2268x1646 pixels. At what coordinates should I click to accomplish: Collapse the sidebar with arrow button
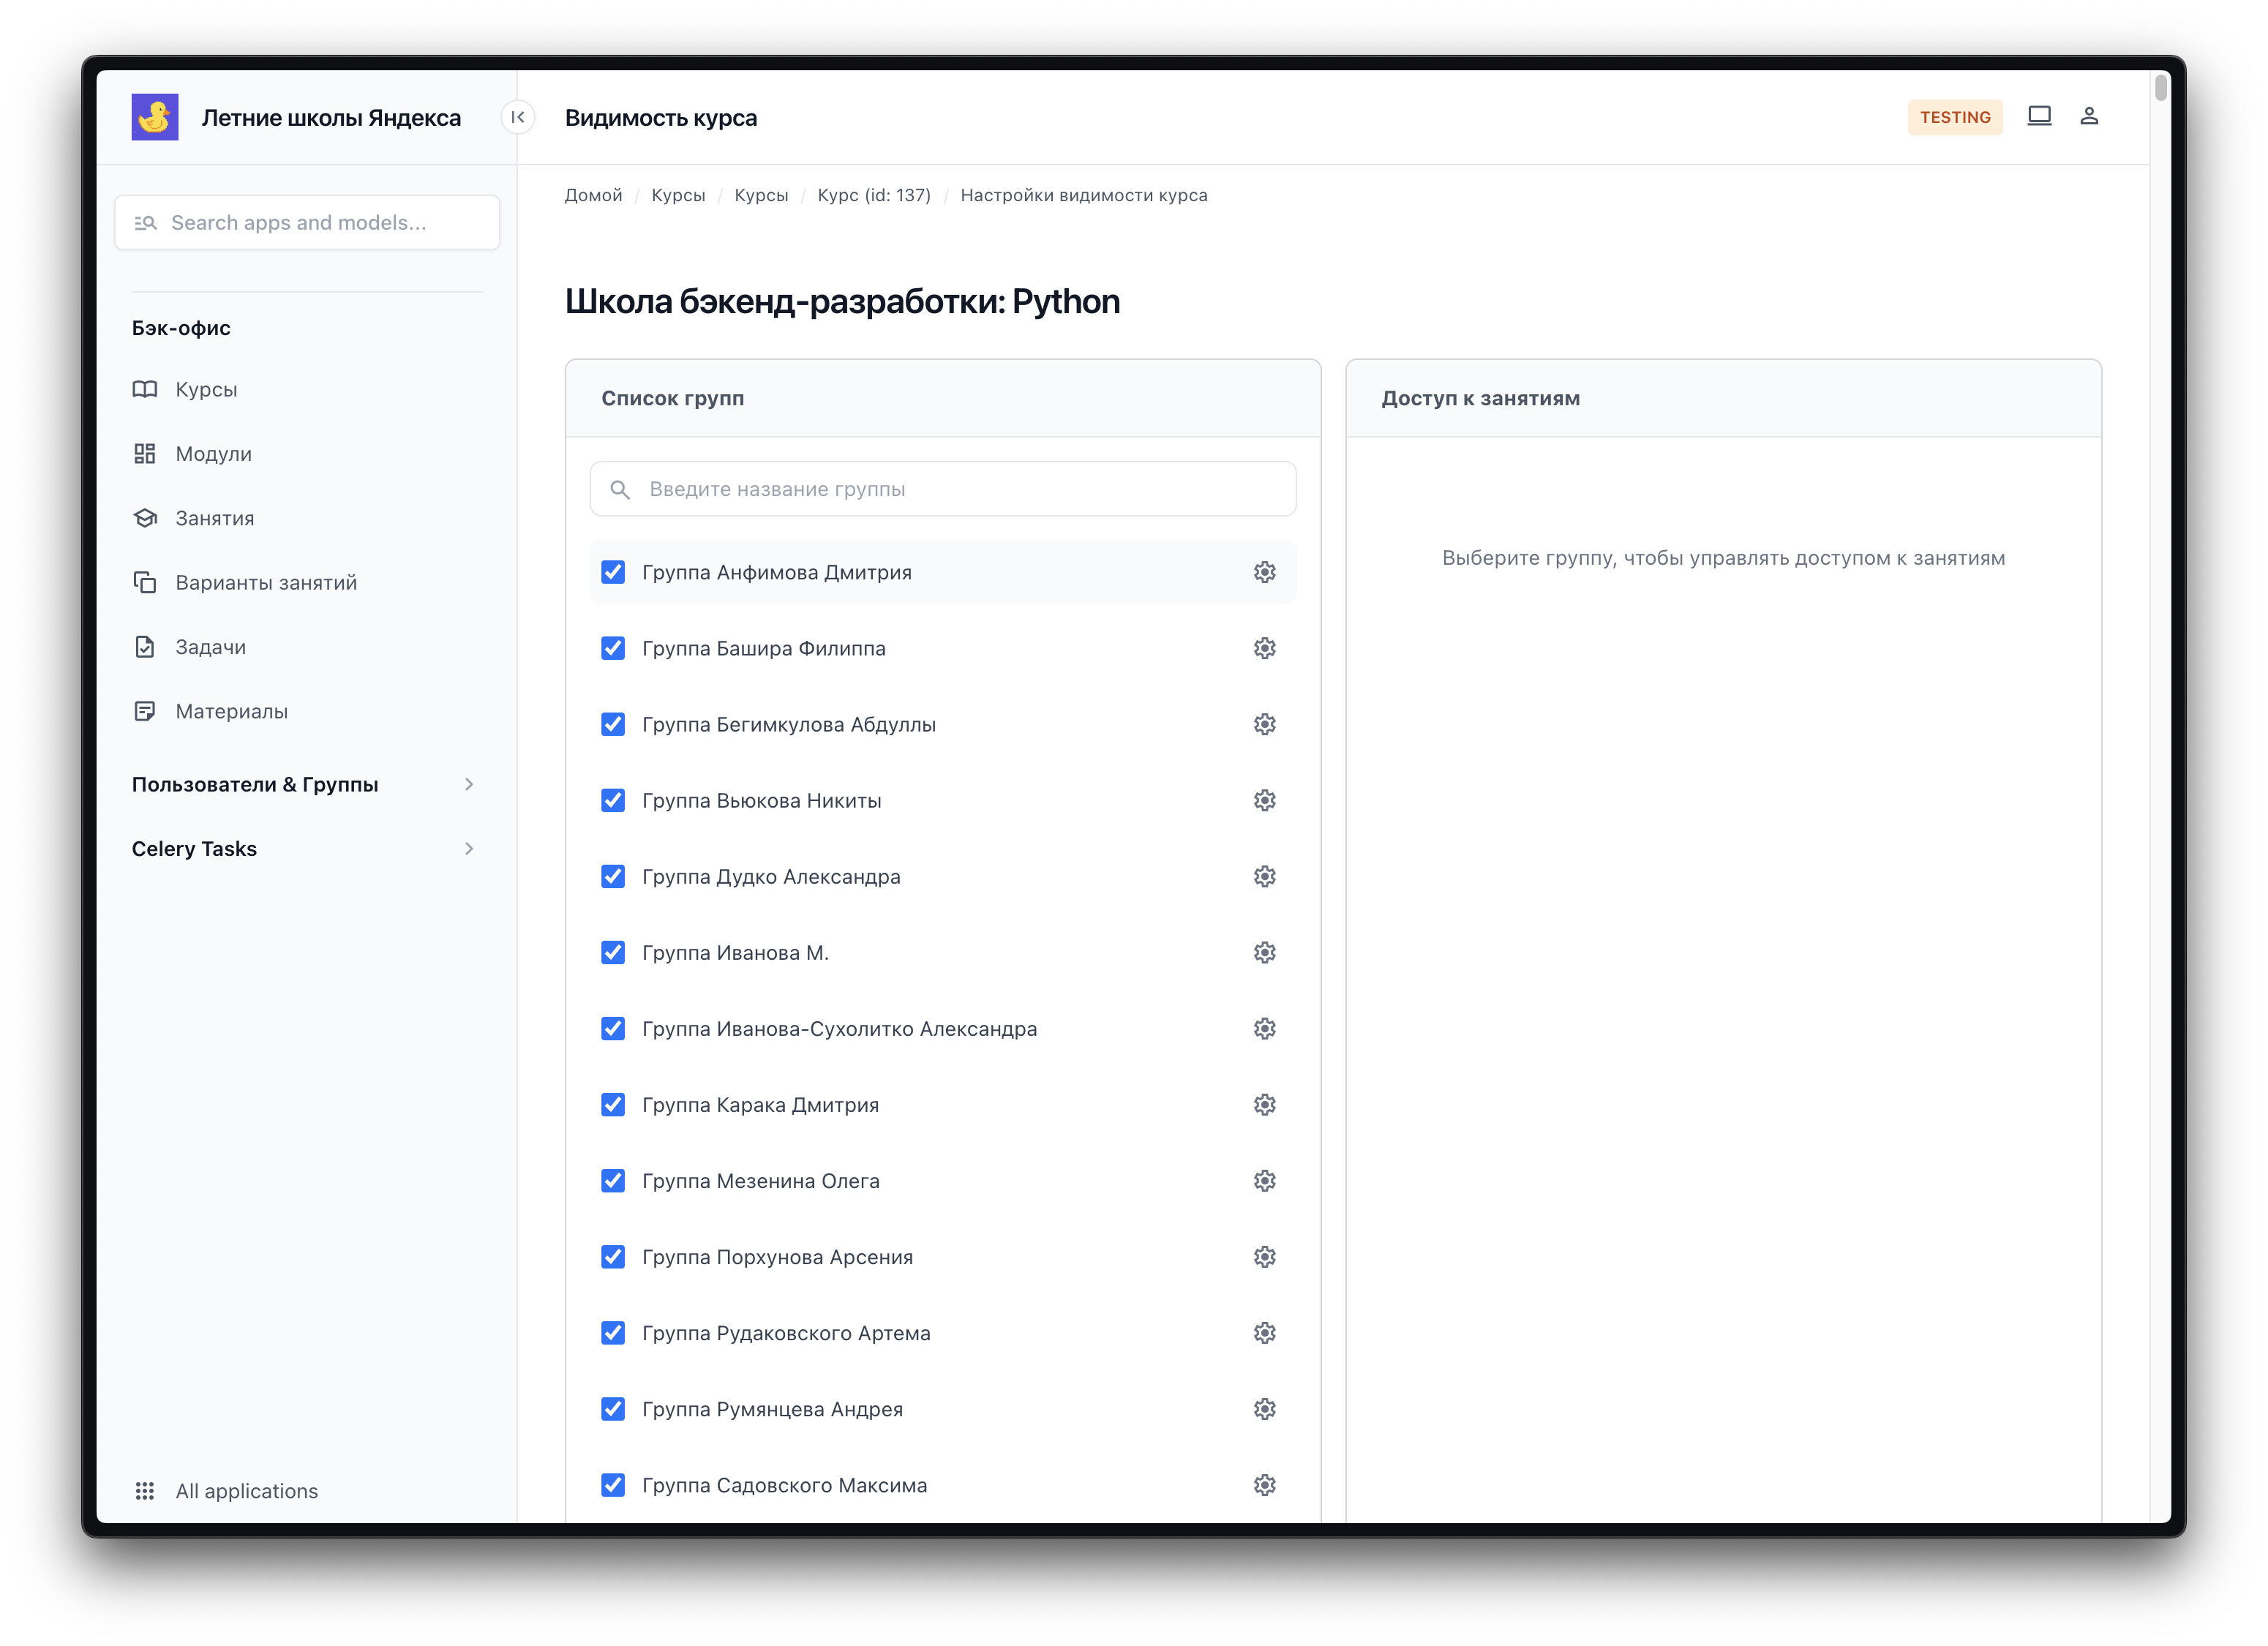[x=518, y=117]
